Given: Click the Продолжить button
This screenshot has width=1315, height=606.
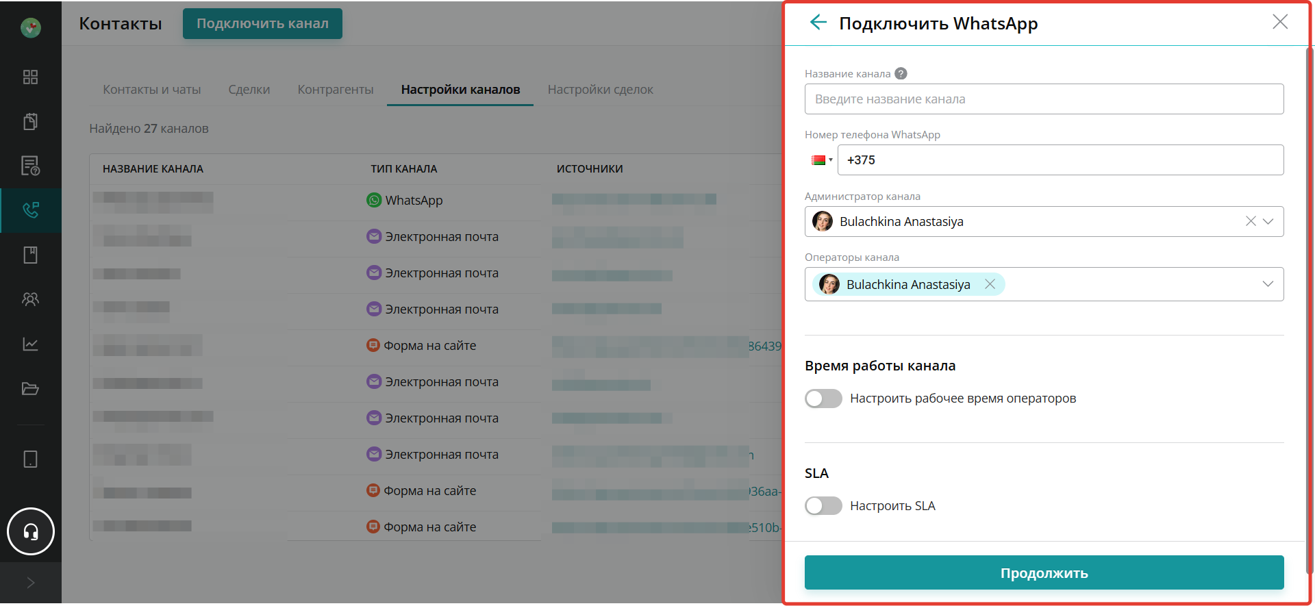Looking at the screenshot, I should point(1044,573).
